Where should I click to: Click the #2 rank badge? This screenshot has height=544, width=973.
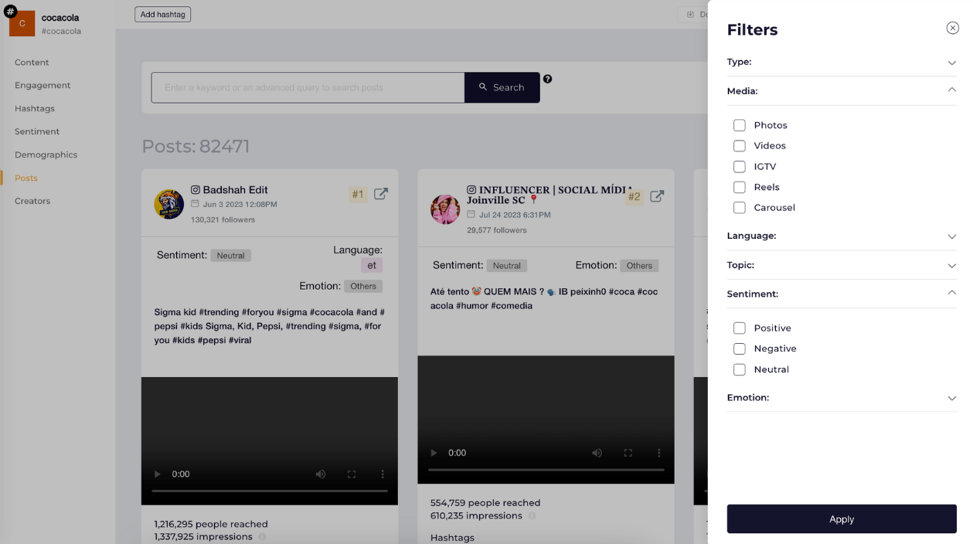point(634,197)
